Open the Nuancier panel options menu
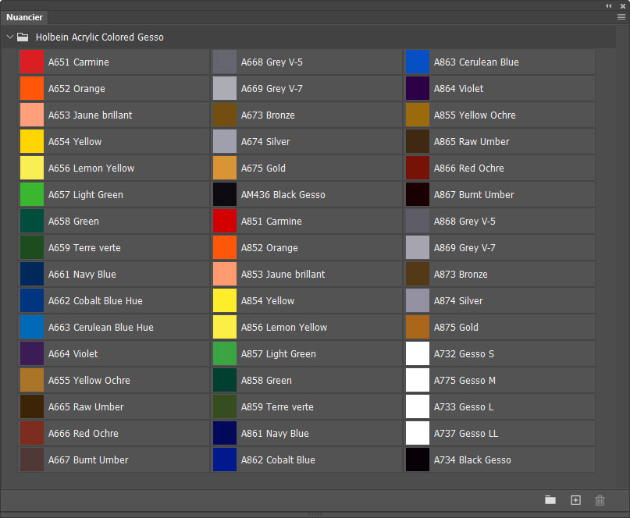Image resolution: width=630 pixels, height=518 pixels. coord(621,16)
